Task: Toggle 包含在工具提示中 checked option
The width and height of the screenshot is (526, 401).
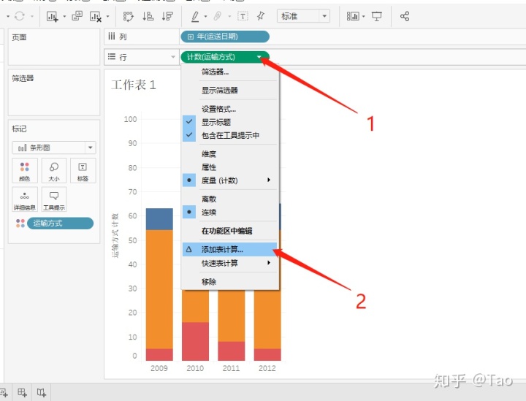Action: (x=230, y=135)
